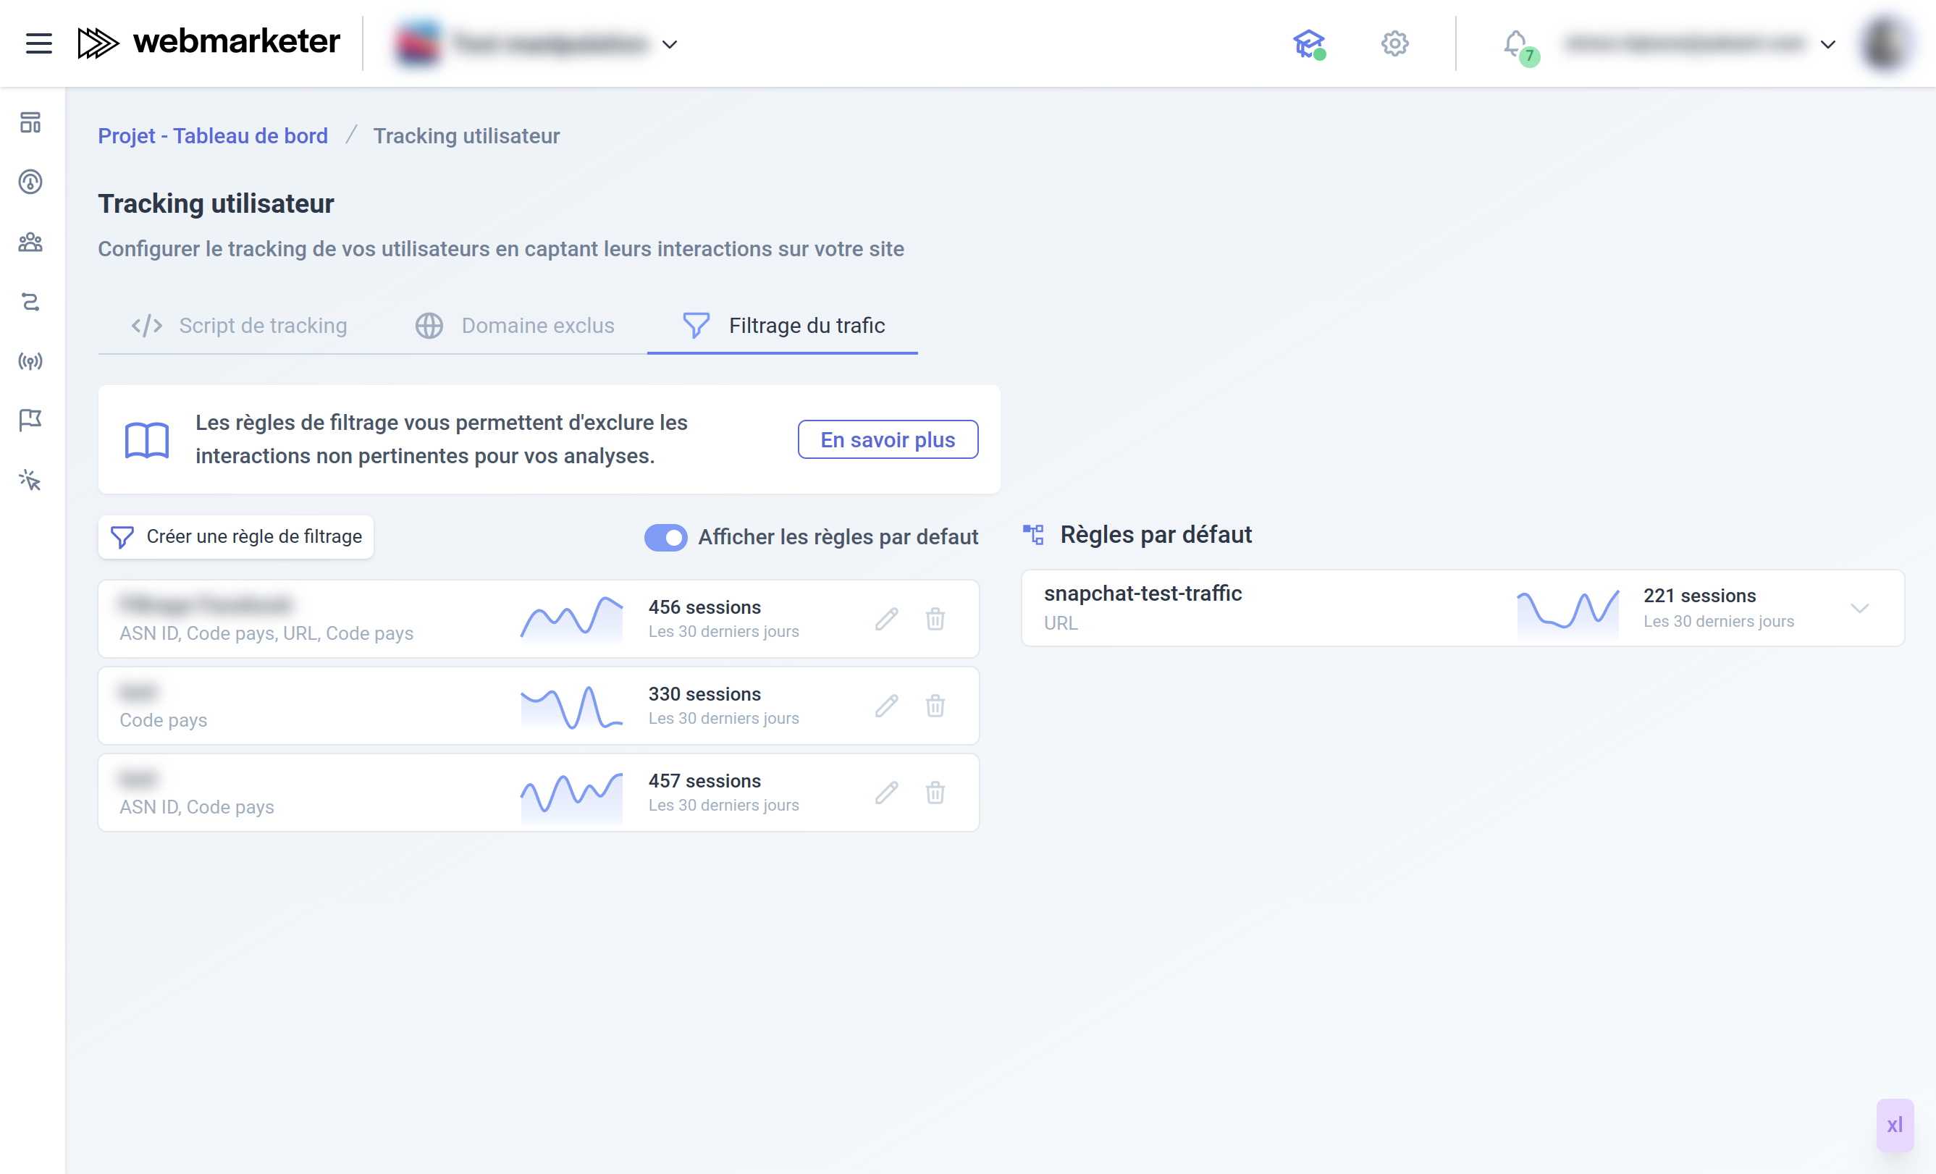The height and width of the screenshot is (1174, 1936).
Task: Delete the 330 sessions filter rule
Action: coord(935,705)
